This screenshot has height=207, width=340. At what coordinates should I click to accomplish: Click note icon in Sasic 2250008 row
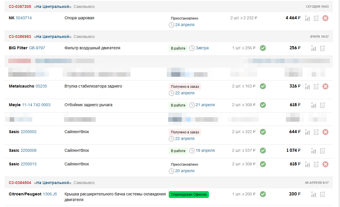pyautogui.click(x=322, y=151)
